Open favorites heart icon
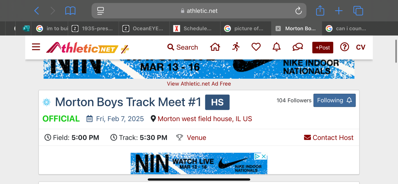The height and width of the screenshot is (184, 398). [x=256, y=47]
